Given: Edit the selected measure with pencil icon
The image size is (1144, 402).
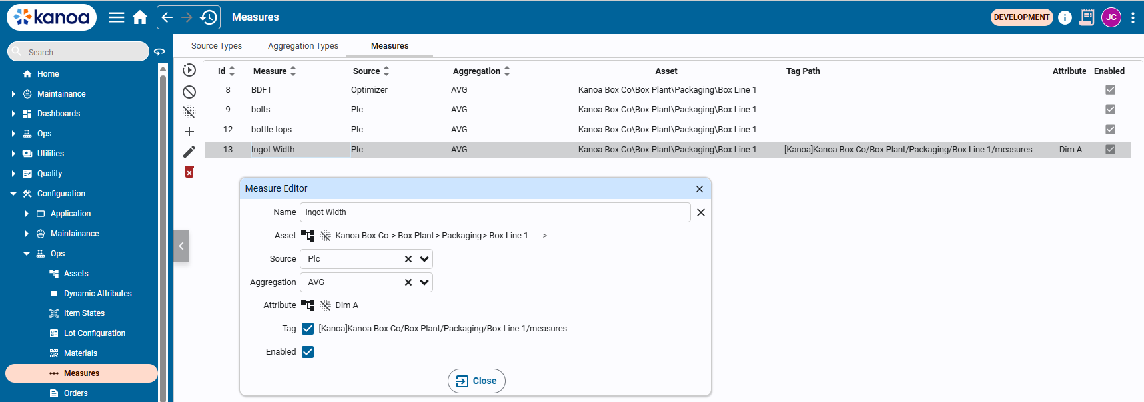Looking at the screenshot, I should pyautogui.click(x=189, y=152).
